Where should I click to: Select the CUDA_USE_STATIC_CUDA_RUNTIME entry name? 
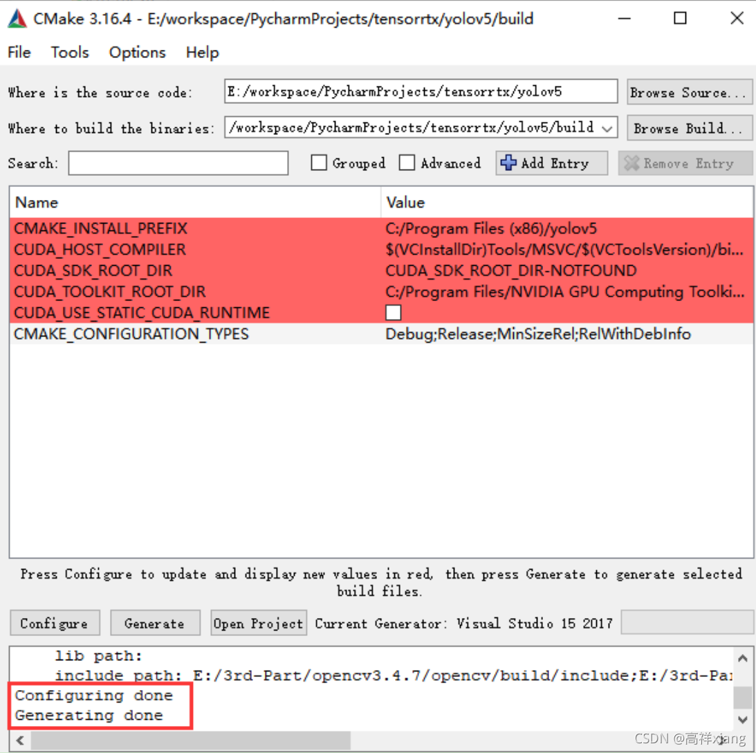click(x=141, y=313)
